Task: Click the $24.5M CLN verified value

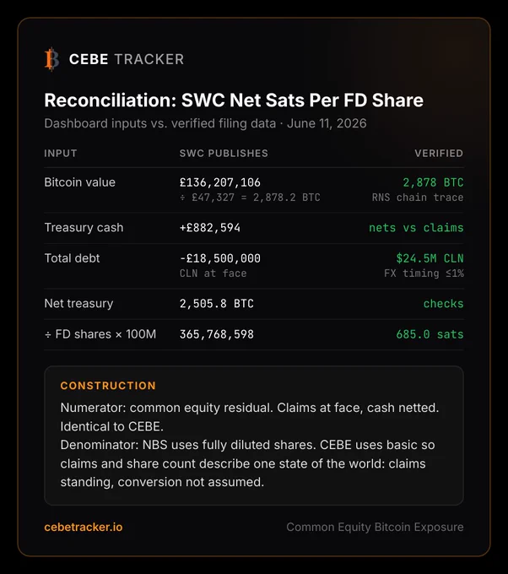Action: 430,258
